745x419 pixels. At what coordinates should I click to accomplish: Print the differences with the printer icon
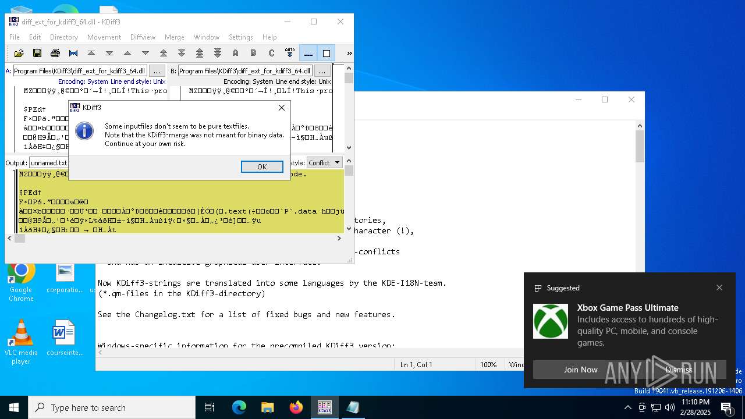click(x=55, y=53)
